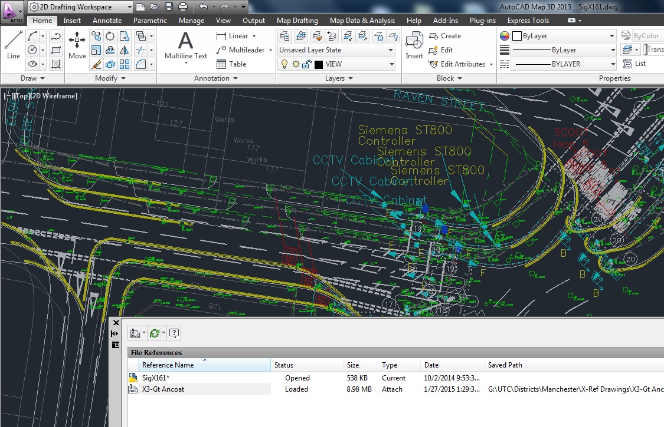This screenshot has height=427, width=664.
Task: Click the Create block button
Action: tap(444, 36)
